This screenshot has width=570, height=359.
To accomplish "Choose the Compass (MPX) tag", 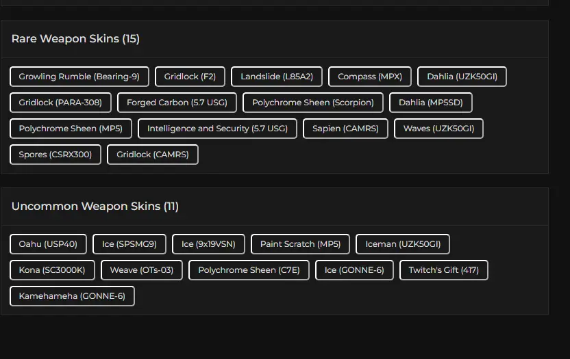I will point(370,77).
